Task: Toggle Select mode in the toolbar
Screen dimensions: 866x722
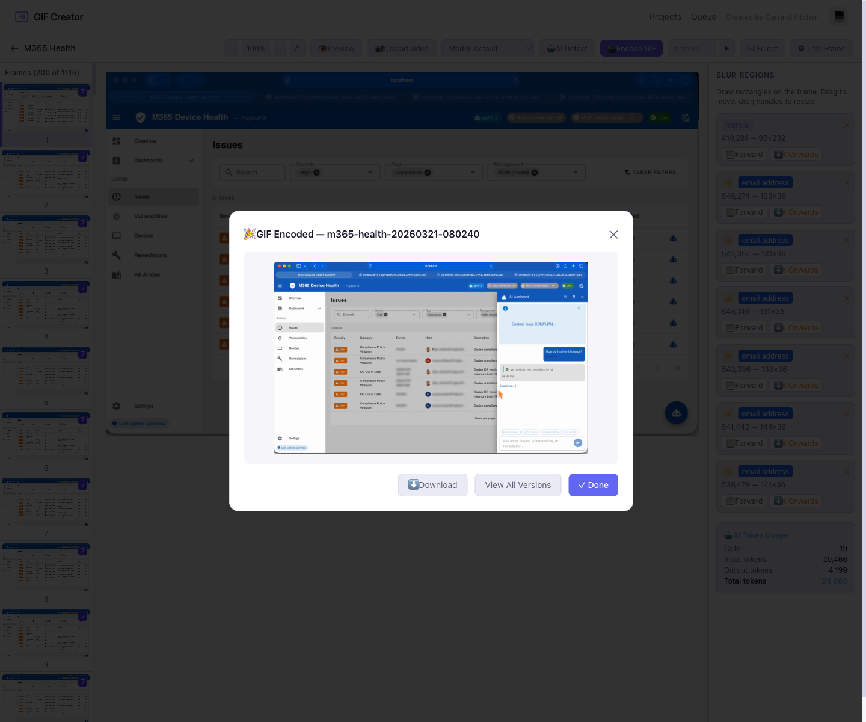Action: point(762,48)
